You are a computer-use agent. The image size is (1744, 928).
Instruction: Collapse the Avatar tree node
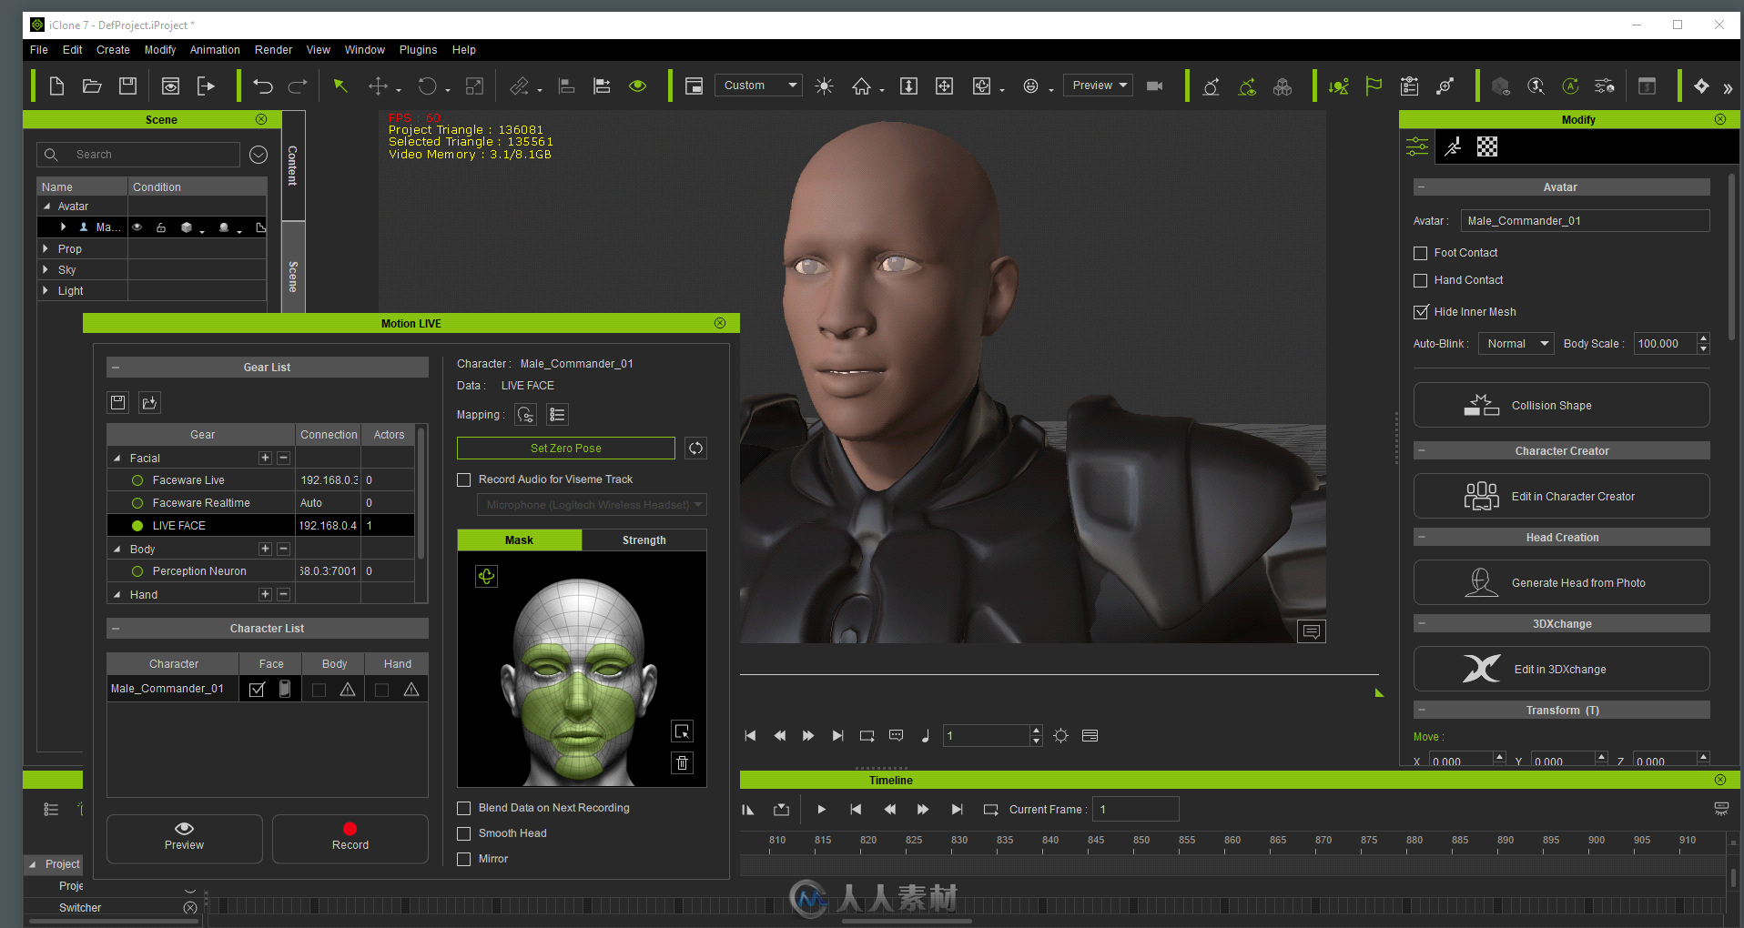[46, 207]
